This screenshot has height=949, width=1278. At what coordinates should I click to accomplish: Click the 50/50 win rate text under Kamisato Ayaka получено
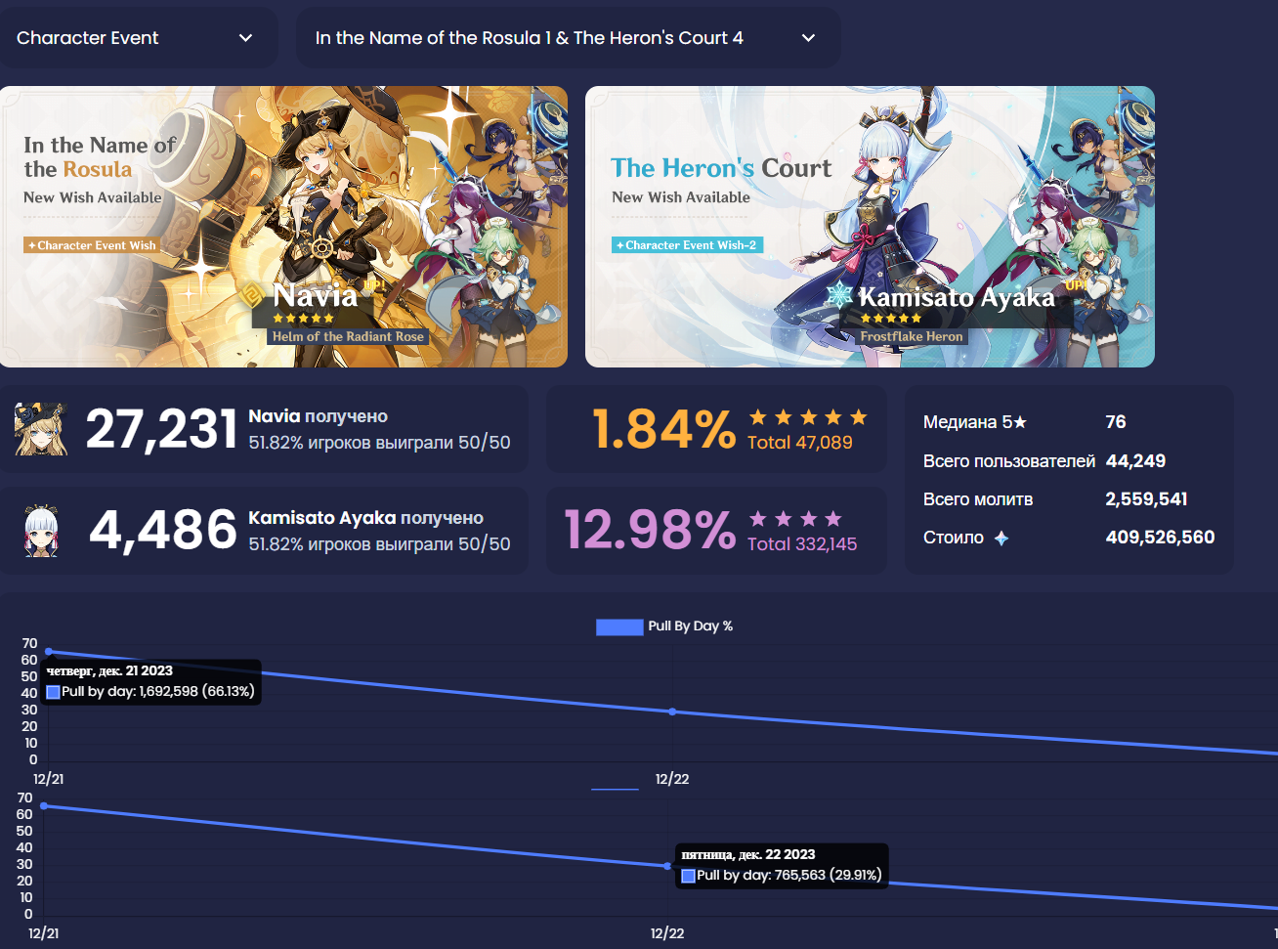pos(379,544)
